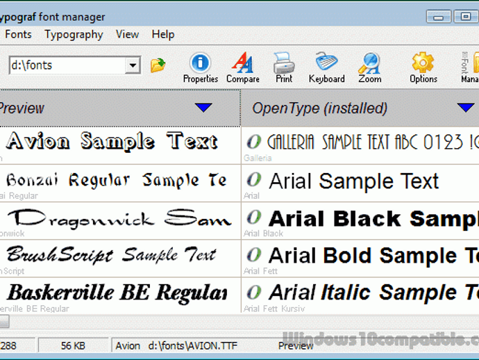Click the OpenType icon beside Galleria
479x360 pixels.
(254, 142)
